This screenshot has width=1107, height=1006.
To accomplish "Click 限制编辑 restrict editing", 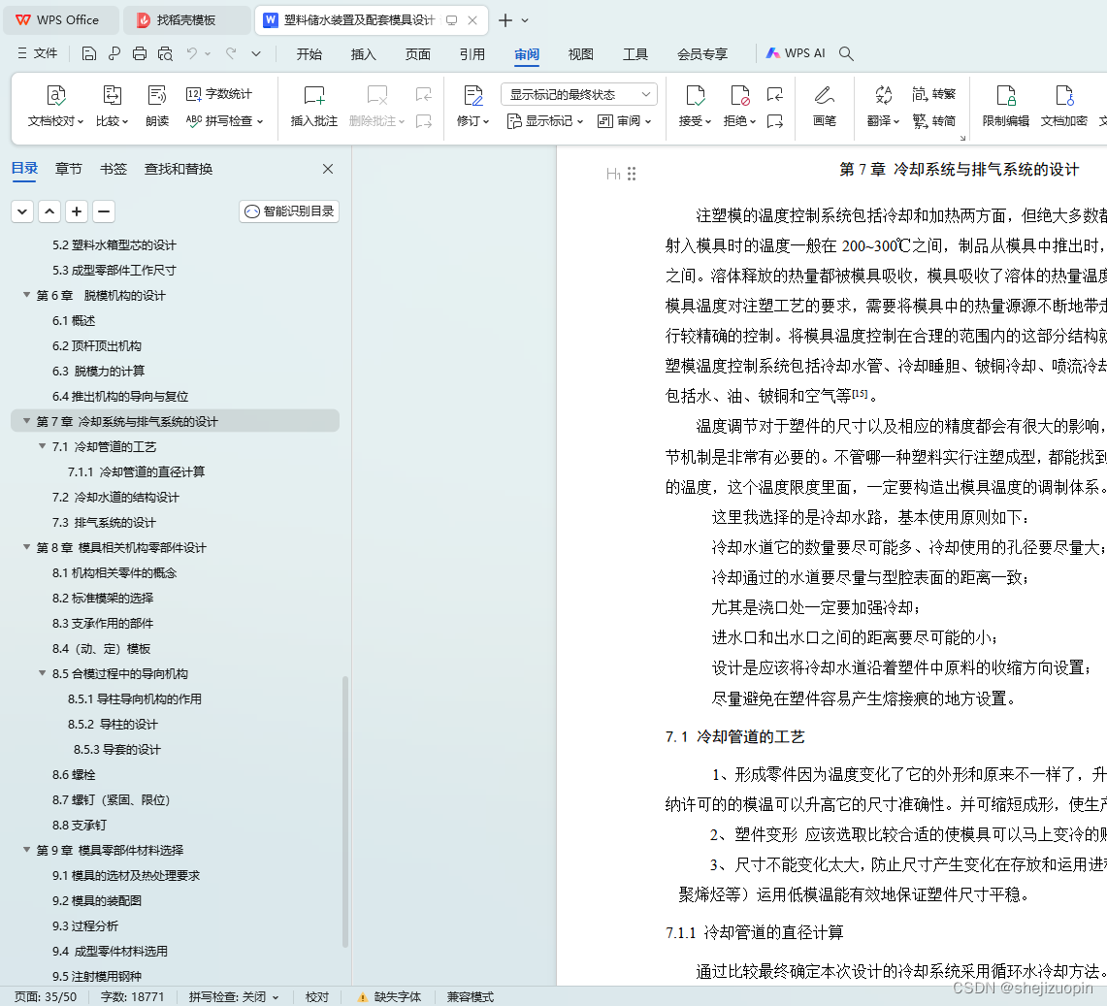I will pyautogui.click(x=1005, y=106).
